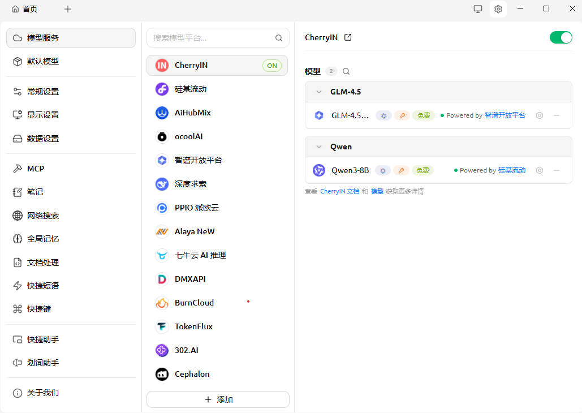Switch to the 首页 tab

pos(24,9)
